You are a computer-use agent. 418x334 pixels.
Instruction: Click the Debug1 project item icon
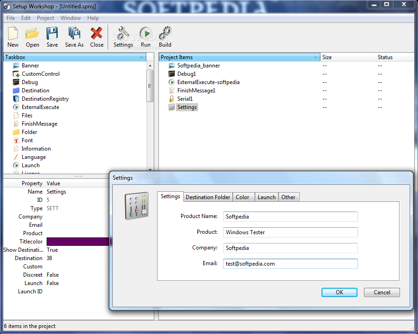click(x=172, y=74)
